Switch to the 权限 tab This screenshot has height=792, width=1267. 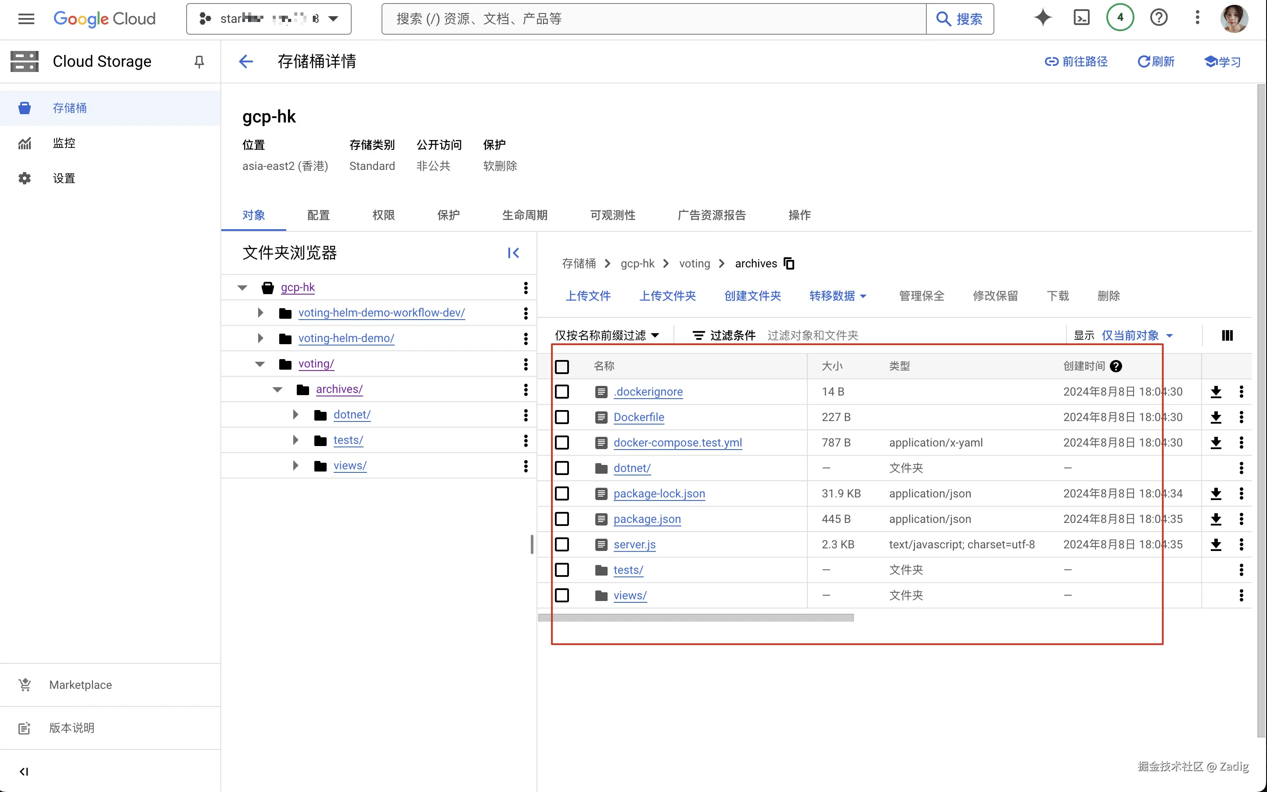(x=383, y=215)
